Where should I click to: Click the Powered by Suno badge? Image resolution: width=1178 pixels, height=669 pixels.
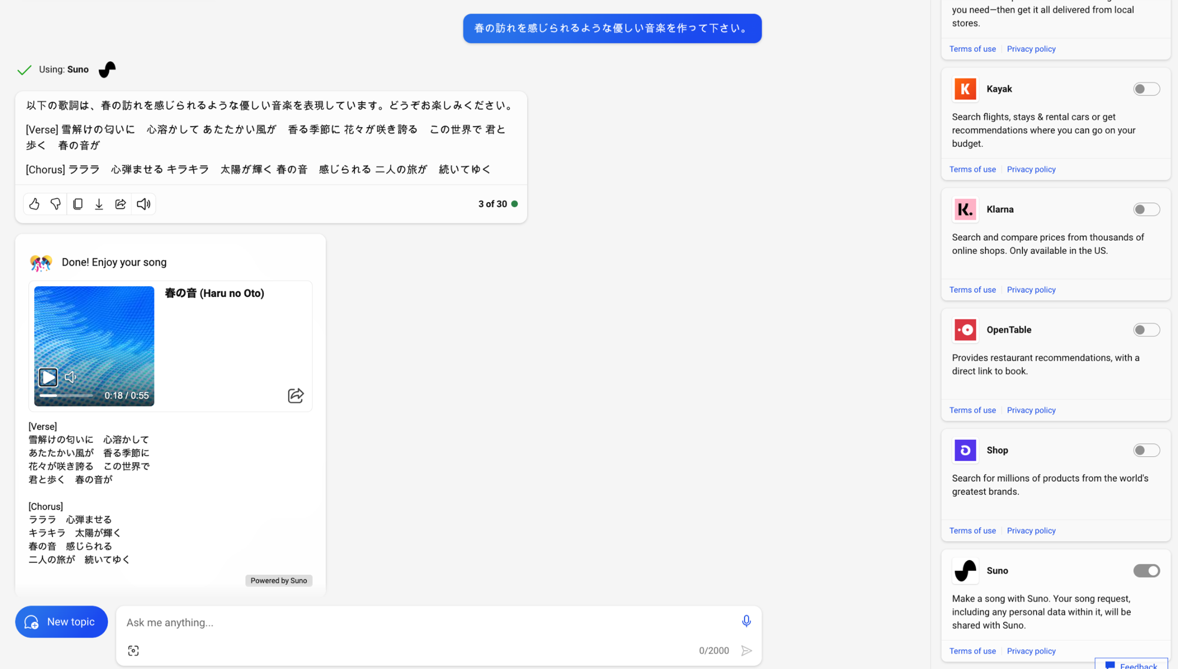pos(279,581)
